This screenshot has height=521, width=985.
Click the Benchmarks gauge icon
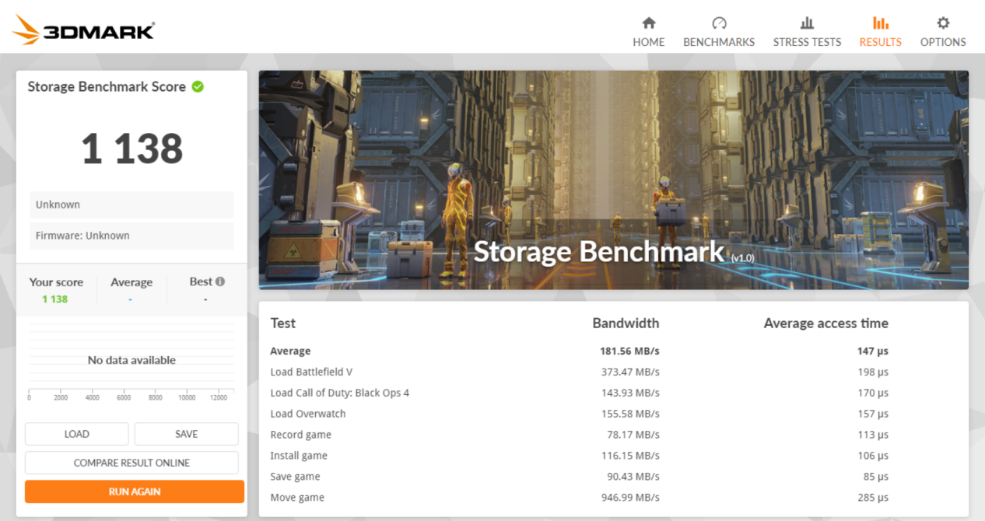tap(718, 23)
